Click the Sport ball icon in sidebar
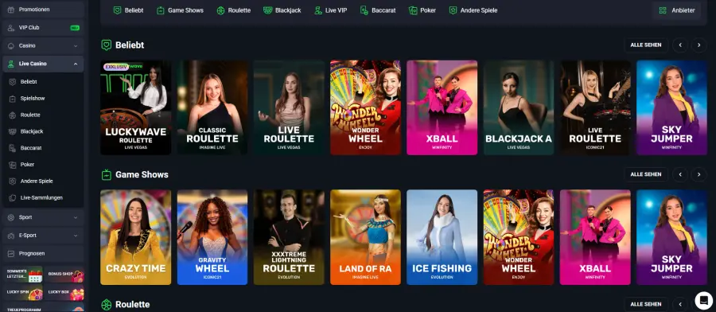 11,217
